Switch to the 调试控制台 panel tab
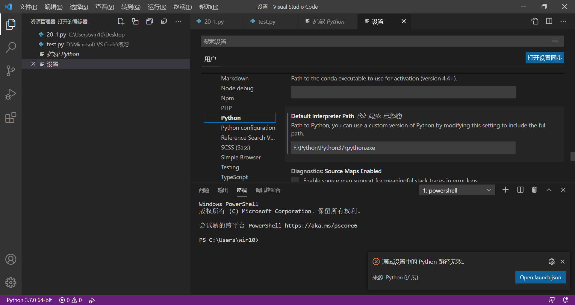This screenshot has width=575, height=305. click(x=268, y=190)
